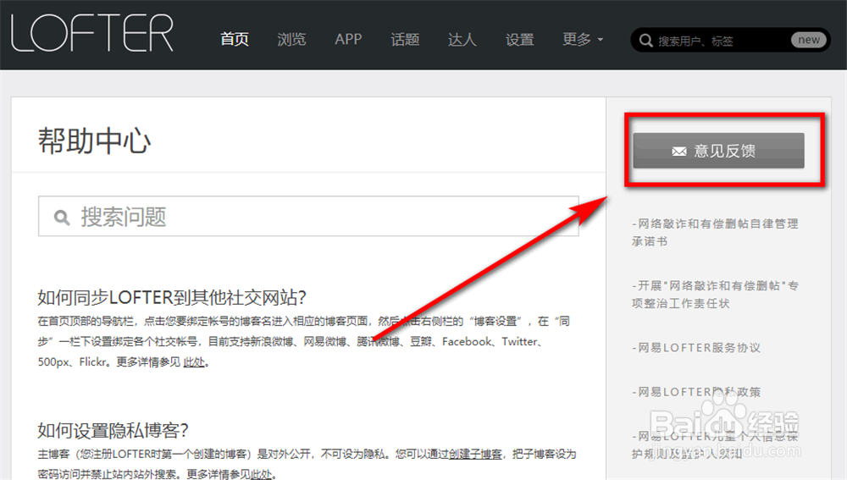847x480 pixels.
Task: Go to the APP page
Action: point(348,40)
